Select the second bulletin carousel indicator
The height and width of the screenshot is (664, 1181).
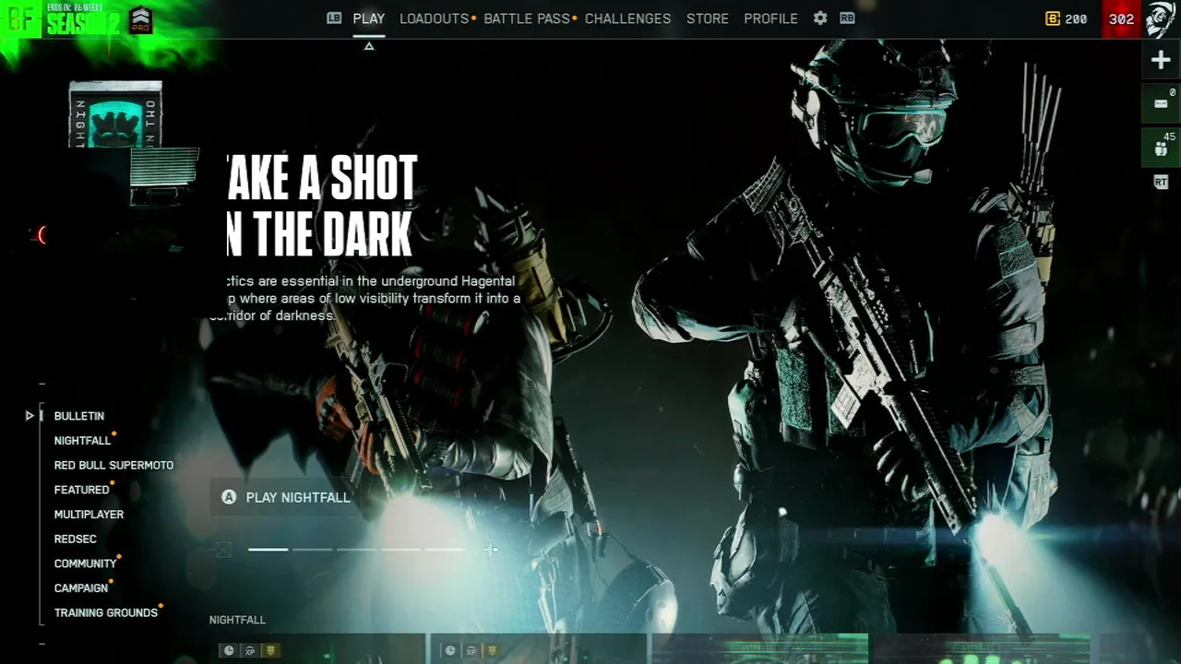(313, 550)
